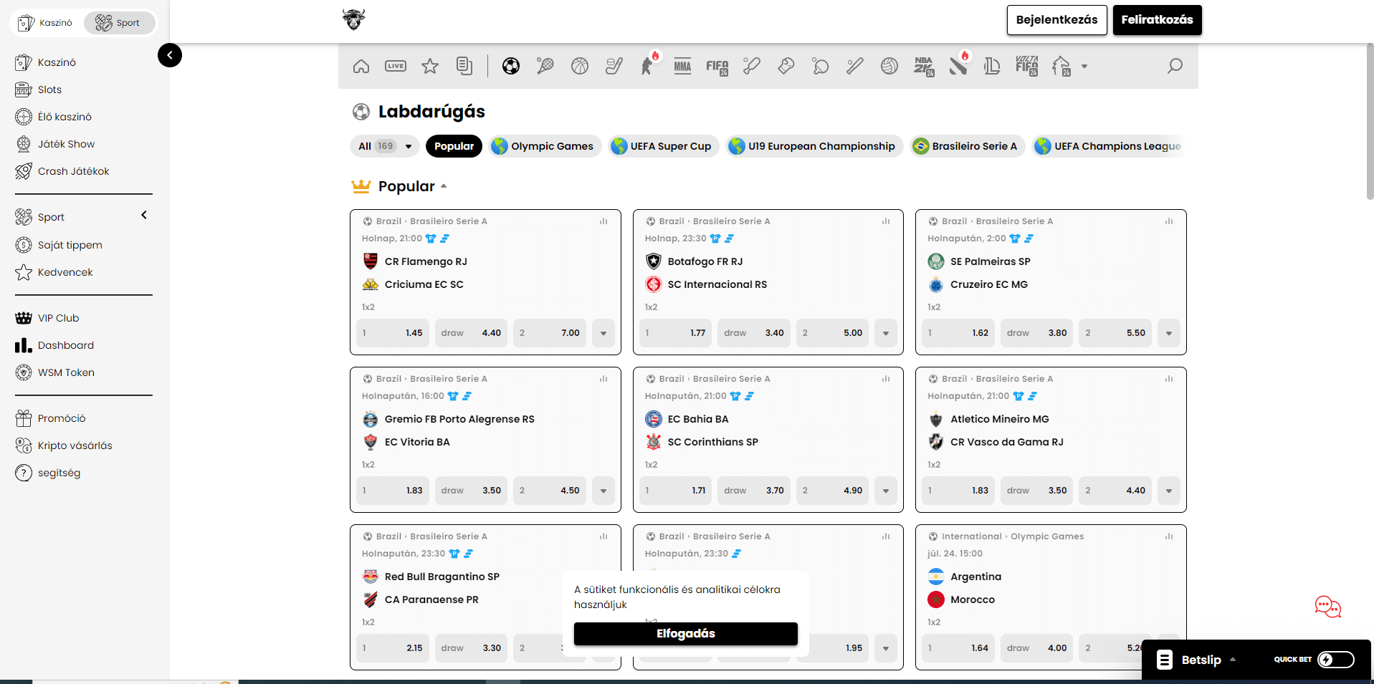Toggle the Quick Bet switch
Viewport: 1374px width, 684px height.
pyautogui.click(x=1336, y=660)
